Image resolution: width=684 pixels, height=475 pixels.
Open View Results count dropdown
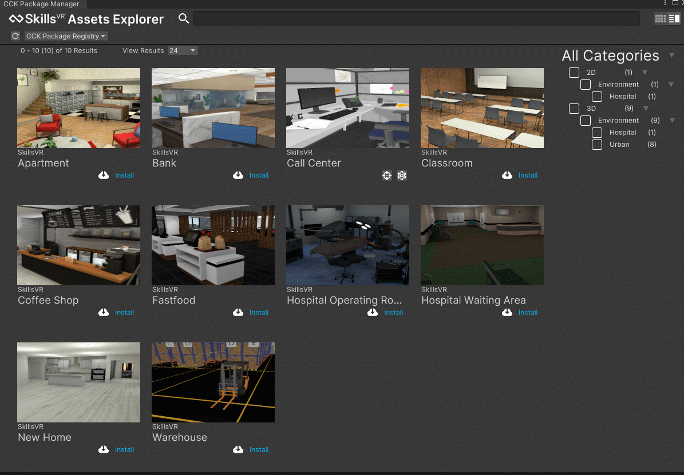coord(183,50)
